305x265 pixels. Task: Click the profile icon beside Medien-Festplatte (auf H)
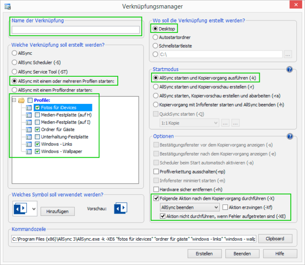[29, 115]
